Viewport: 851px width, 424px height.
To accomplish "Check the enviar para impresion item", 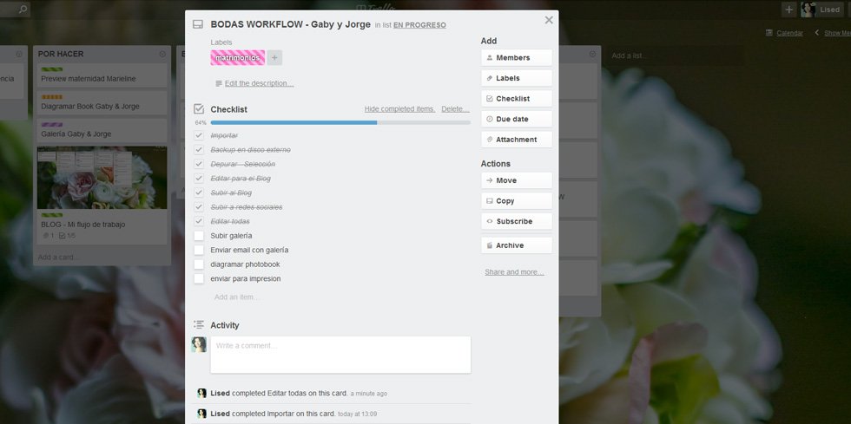I will click(199, 278).
